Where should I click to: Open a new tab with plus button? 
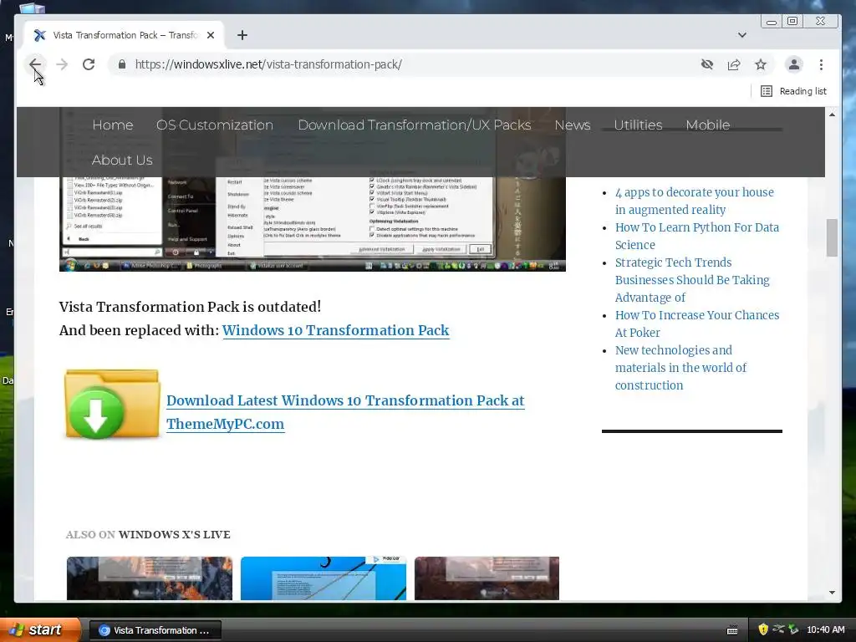pyautogui.click(x=242, y=35)
